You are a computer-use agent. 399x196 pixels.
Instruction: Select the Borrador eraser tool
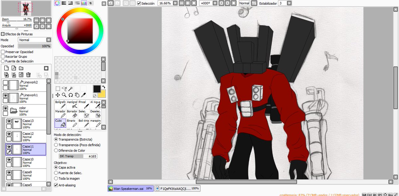(72, 114)
